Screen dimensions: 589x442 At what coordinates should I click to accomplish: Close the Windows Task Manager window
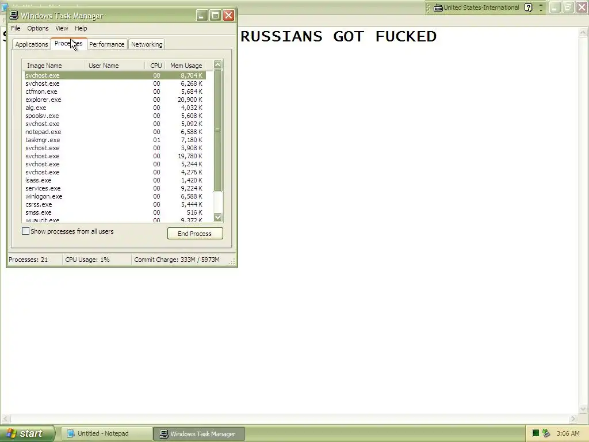pyautogui.click(x=228, y=16)
